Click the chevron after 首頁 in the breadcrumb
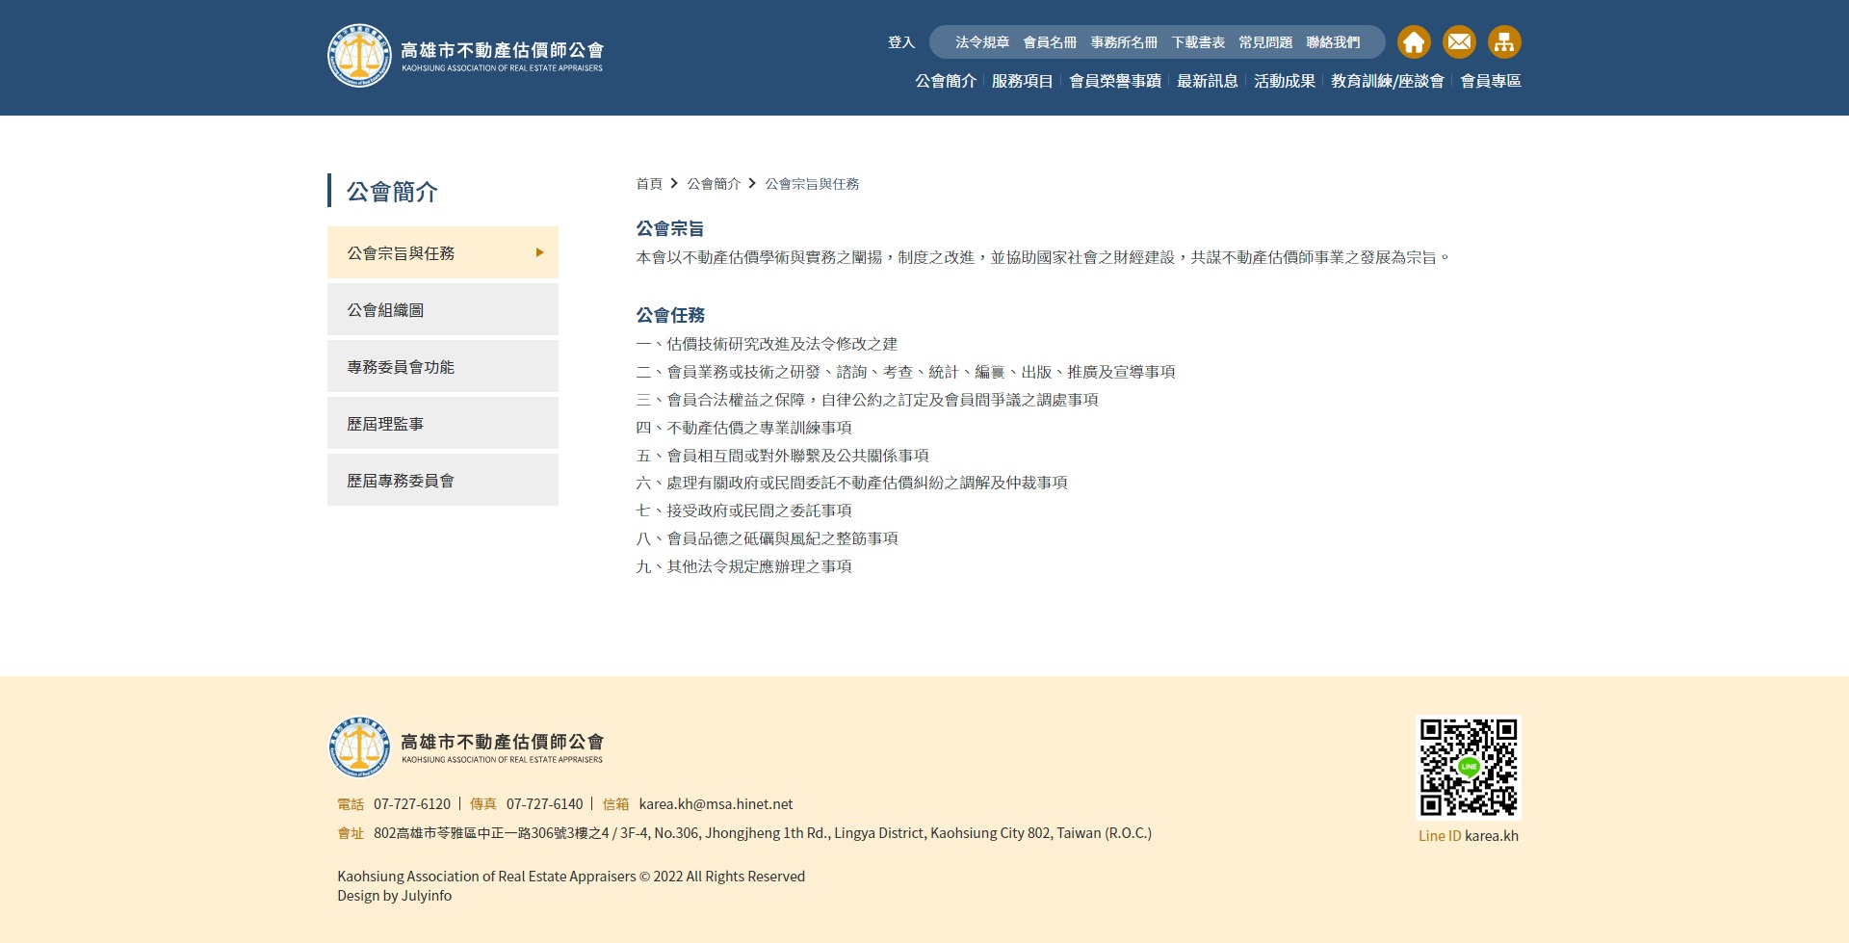The image size is (1849, 943). [x=674, y=183]
